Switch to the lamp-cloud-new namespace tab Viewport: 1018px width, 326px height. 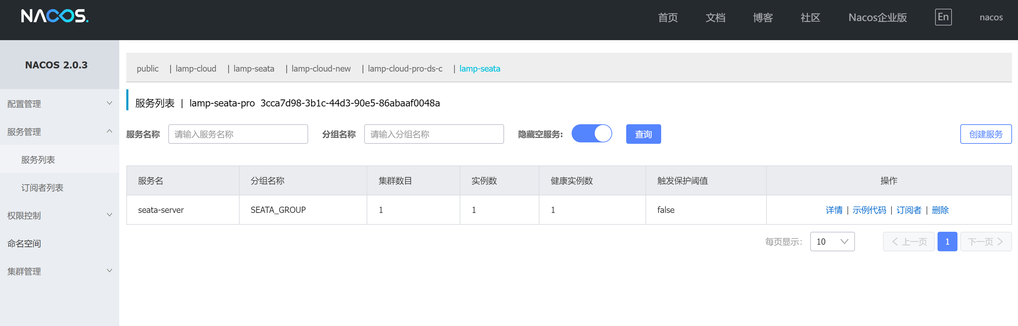coord(320,69)
